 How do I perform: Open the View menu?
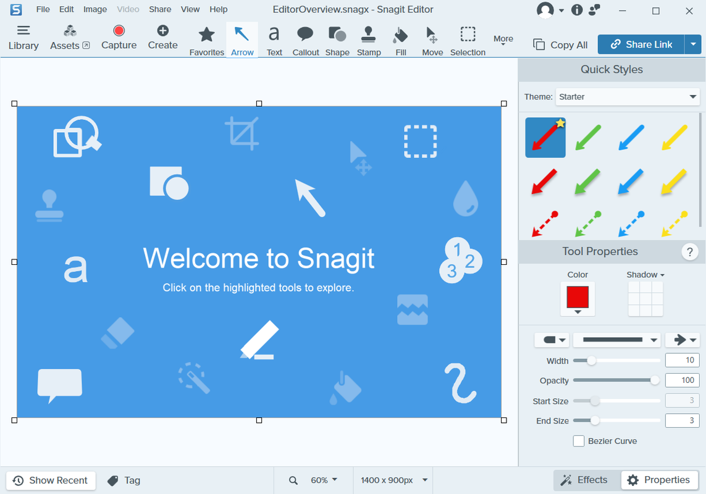pyautogui.click(x=190, y=9)
